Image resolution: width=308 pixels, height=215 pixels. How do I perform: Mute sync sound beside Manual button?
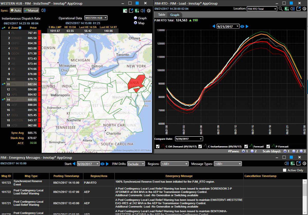point(43,11)
